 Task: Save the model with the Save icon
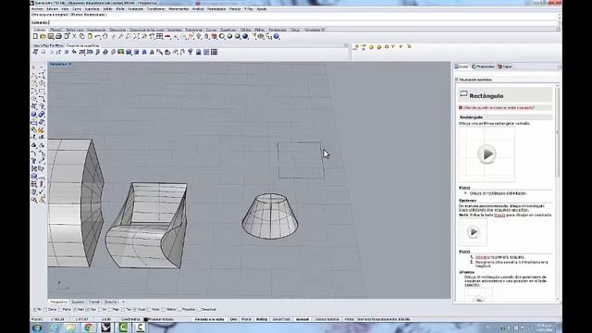[51, 36]
